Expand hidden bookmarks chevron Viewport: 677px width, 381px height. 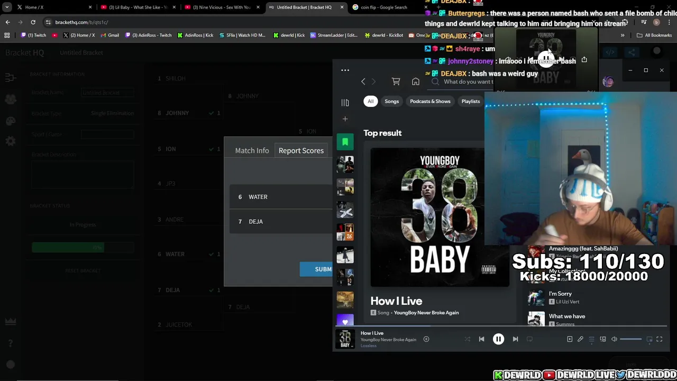point(623,35)
